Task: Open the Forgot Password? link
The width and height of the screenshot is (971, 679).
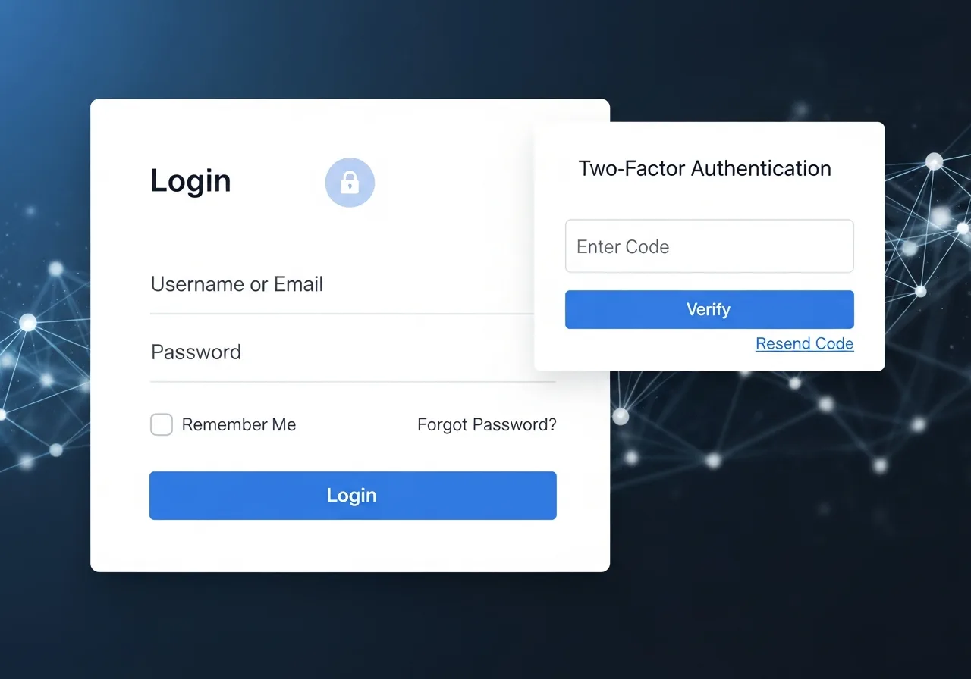Action: click(487, 424)
